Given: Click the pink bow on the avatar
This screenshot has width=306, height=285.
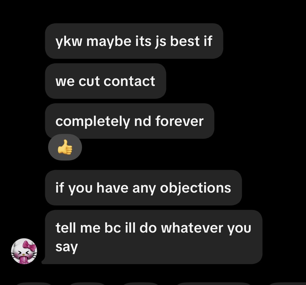Looking at the screenshot, I should pyautogui.click(x=29, y=246).
